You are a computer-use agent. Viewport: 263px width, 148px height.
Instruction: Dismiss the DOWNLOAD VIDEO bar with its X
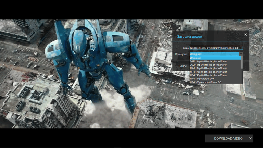coord(250,138)
